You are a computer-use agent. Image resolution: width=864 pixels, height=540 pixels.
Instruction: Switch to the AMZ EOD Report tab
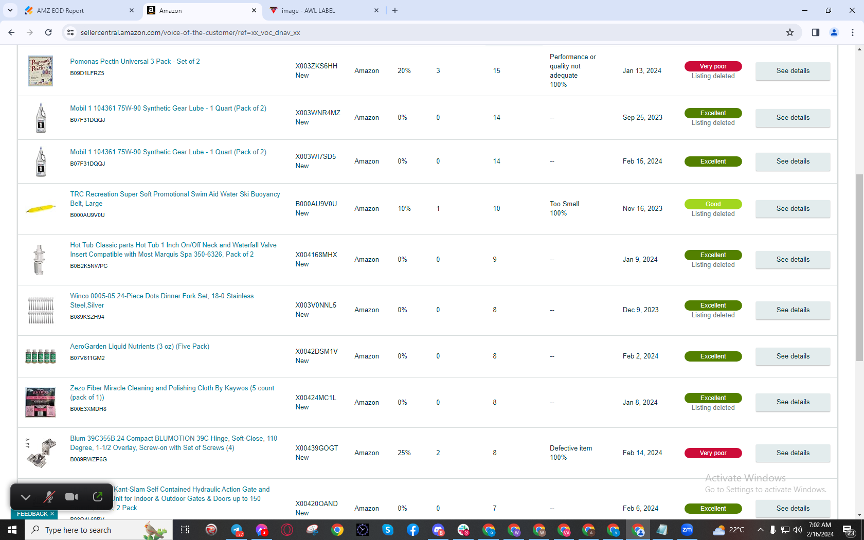click(79, 10)
